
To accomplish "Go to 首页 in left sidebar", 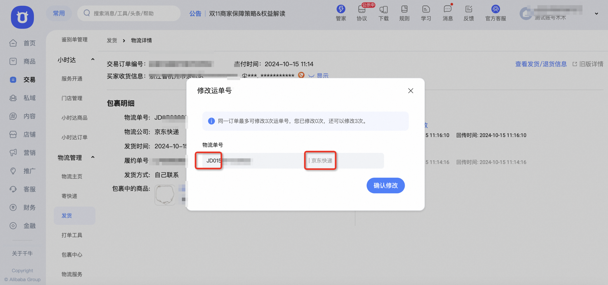I will pos(22,43).
